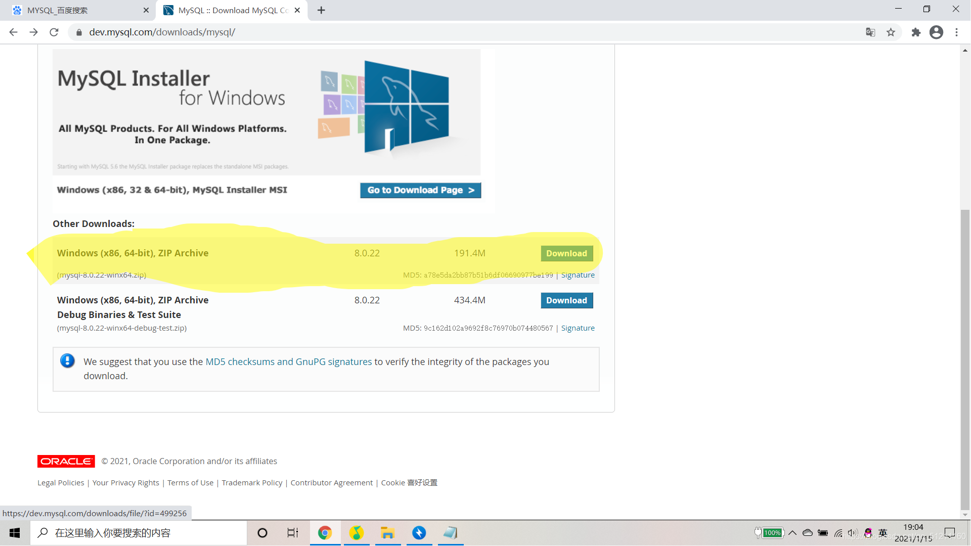
Task: Click the battery 100% indicator
Action: tap(769, 533)
